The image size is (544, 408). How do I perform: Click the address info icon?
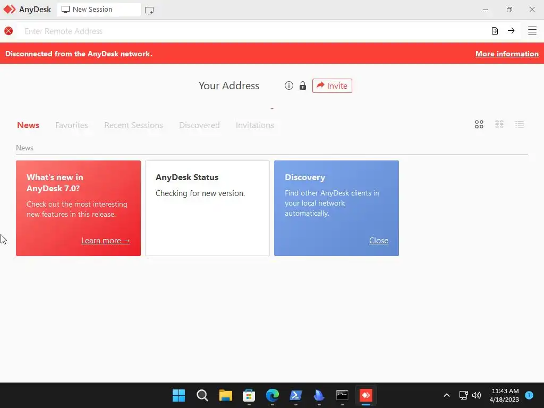(x=289, y=86)
